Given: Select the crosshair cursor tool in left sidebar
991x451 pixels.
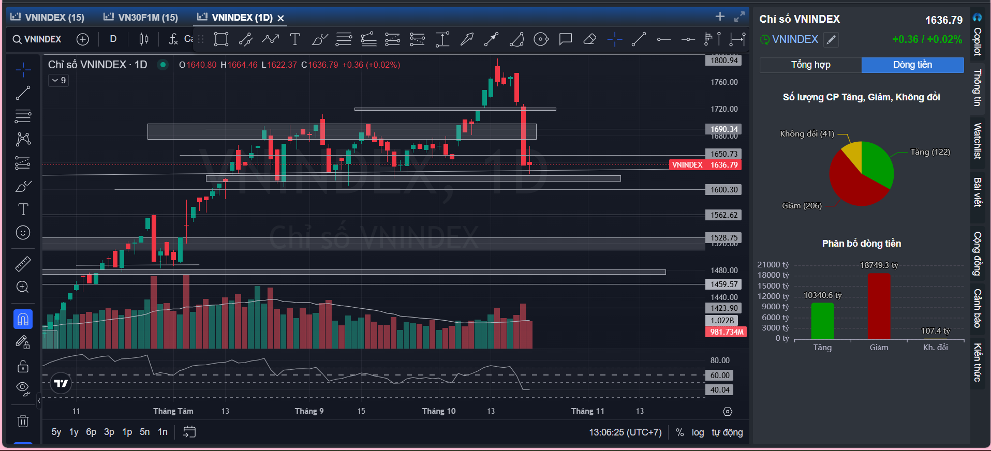Looking at the screenshot, I should click(23, 69).
